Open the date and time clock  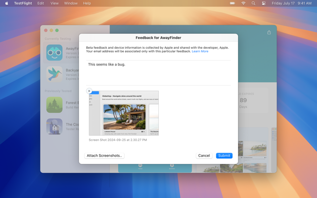click(291, 3)
